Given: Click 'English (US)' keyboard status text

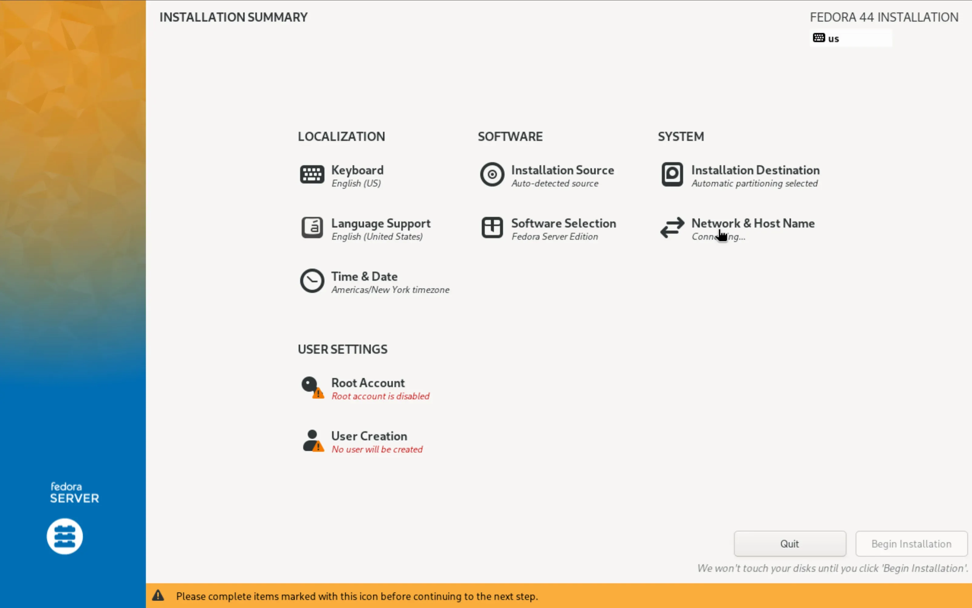Looking at the screenshot, I should (356, 183).
